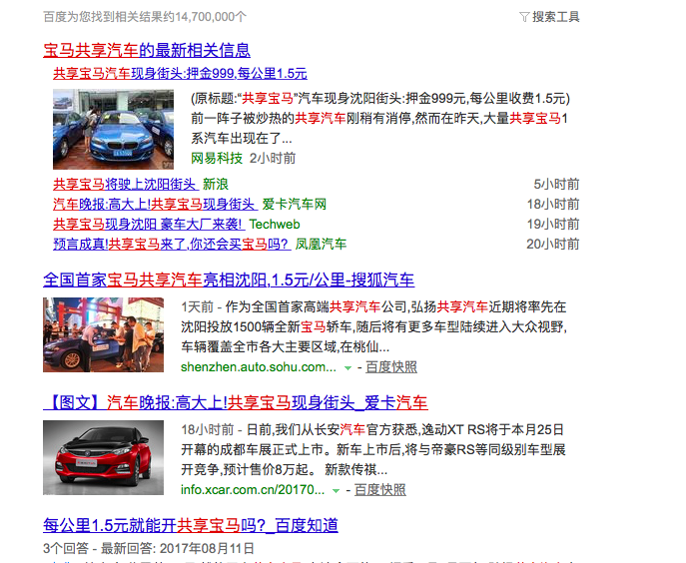The height and width of the screenshot is (563, 686).
Task: Open 全国首家宝马共享汽车亮相沈阳 搜狐汽车 result
Action: 229,280
